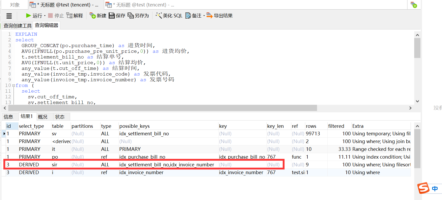Click line 3 GROUP_CONCAT expression
This screenshot has height=200, width=442.
(68, 46)
